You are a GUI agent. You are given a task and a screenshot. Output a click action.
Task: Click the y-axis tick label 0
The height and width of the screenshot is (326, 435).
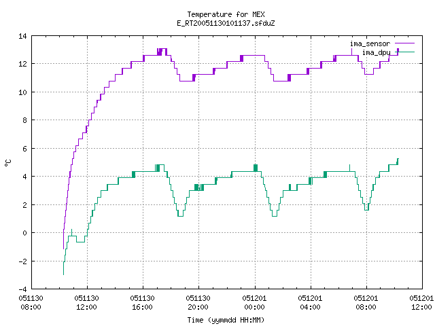(25, 233)
